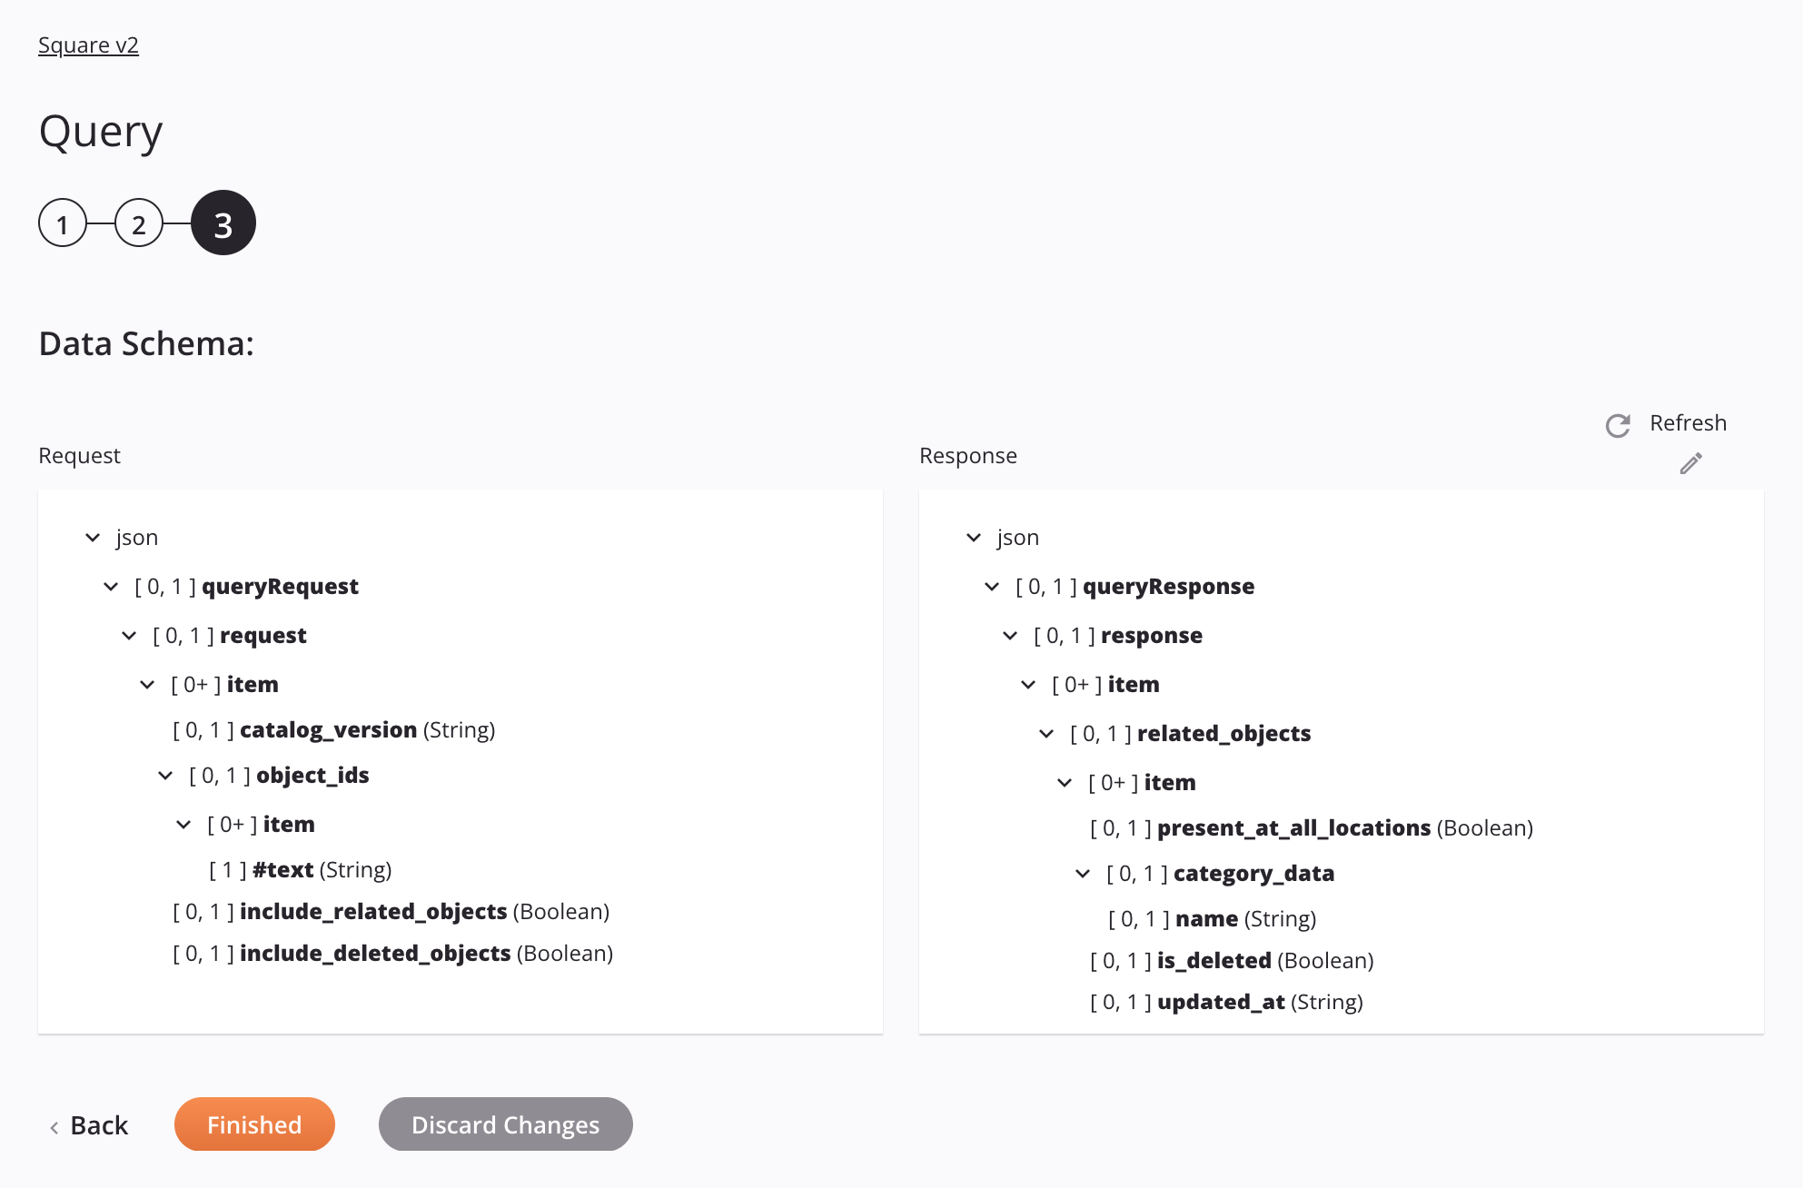This screenshot has width=1803, height=1188.
Task: Click the Finished button to complete
Action: click(254, 1124)
